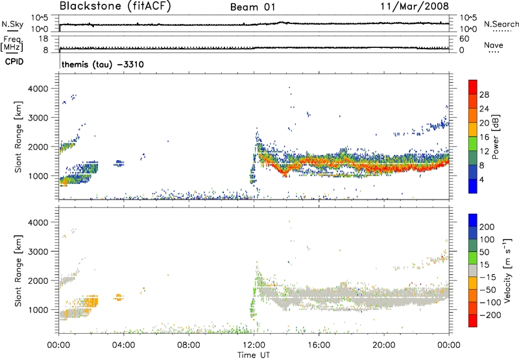Screen dimensions: 519x359
Task: Click the solid line sample under N.Sky
Action: click(12, 30)
